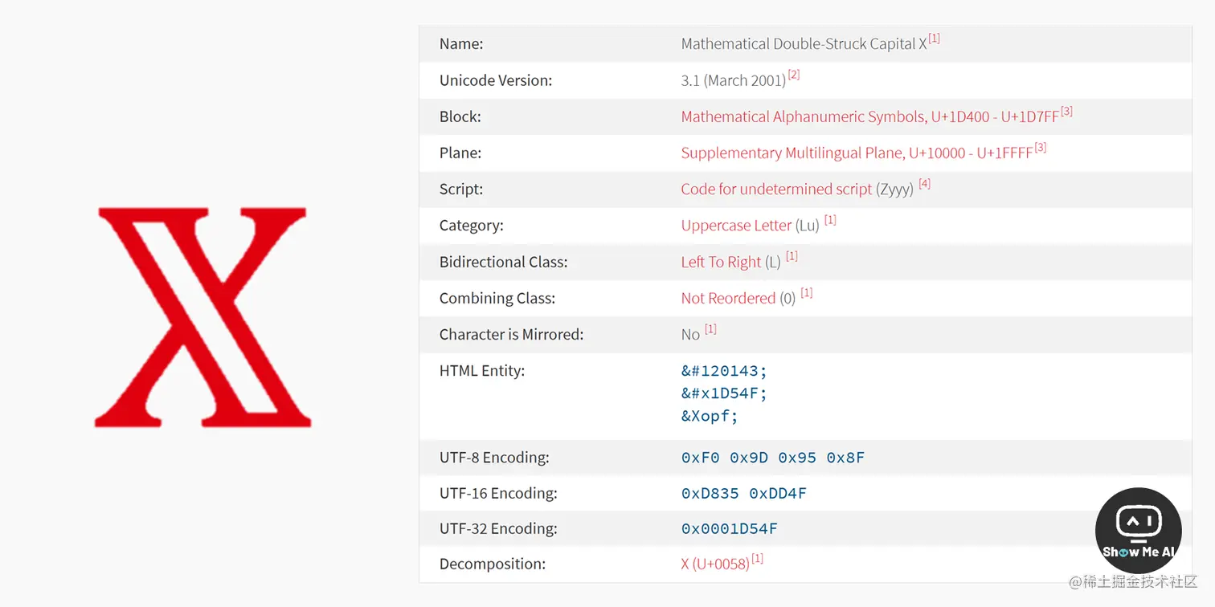This screenshot has height=607, width=1215.
Task: Click footnote [1] beside Character is Mirrored 'No'
Action: [710, 328]
